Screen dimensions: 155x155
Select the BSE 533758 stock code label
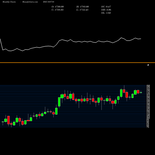pos(49,2)
